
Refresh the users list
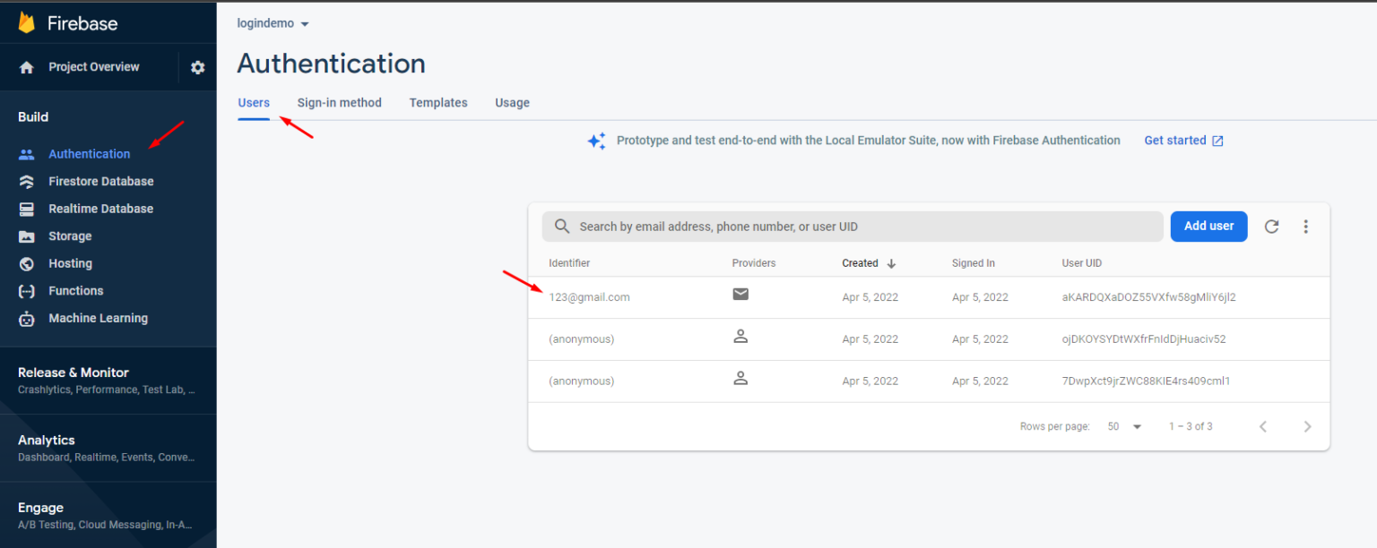point(1271,227)
